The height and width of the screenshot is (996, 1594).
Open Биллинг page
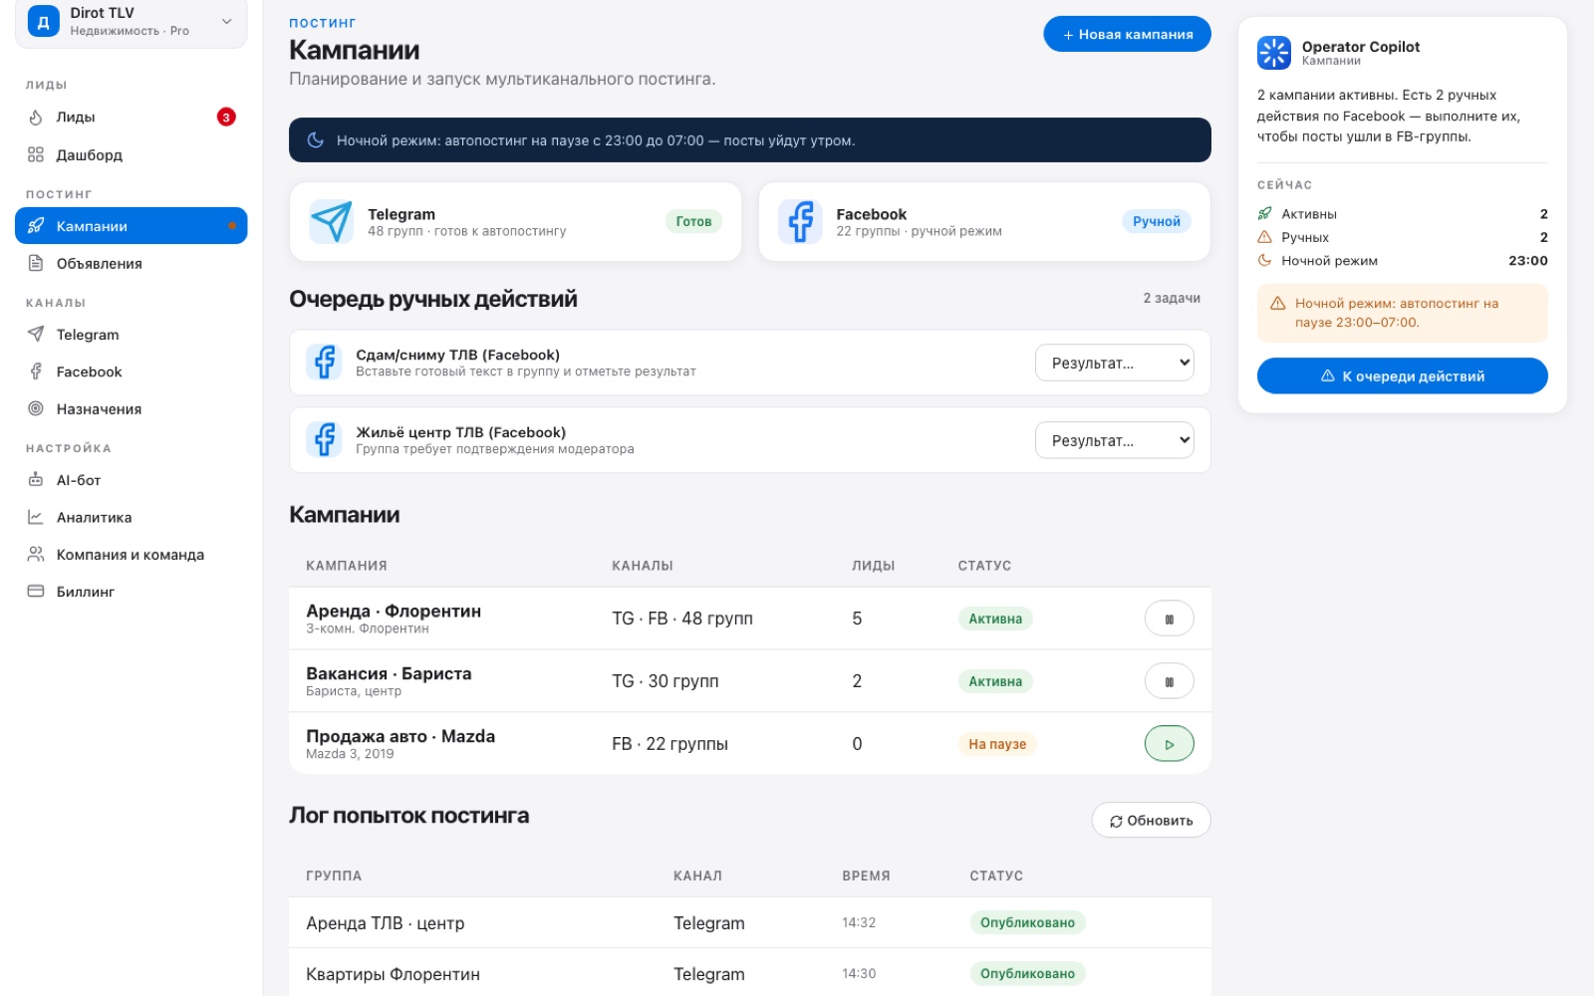tap(131, 591)
